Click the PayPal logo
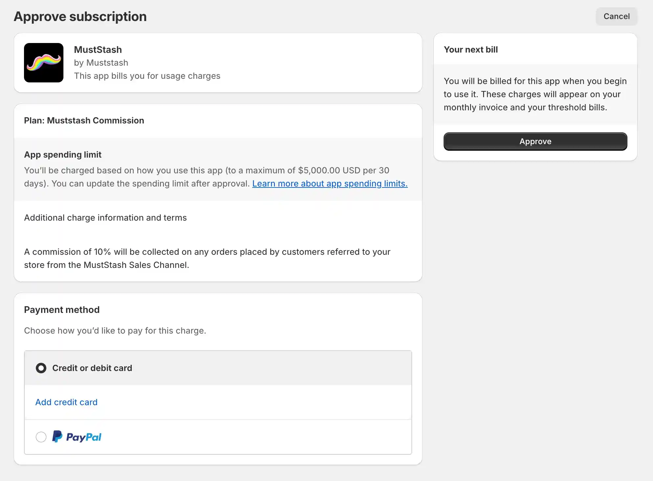653x481 pixels. 77,437
